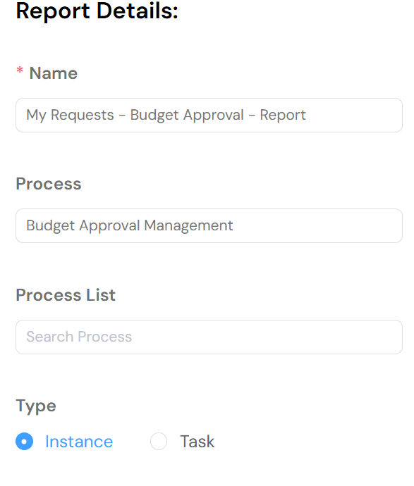The width and height of the screenshot is (414, 486).
Task: Click the Process List label
Action: coord(66,294)
